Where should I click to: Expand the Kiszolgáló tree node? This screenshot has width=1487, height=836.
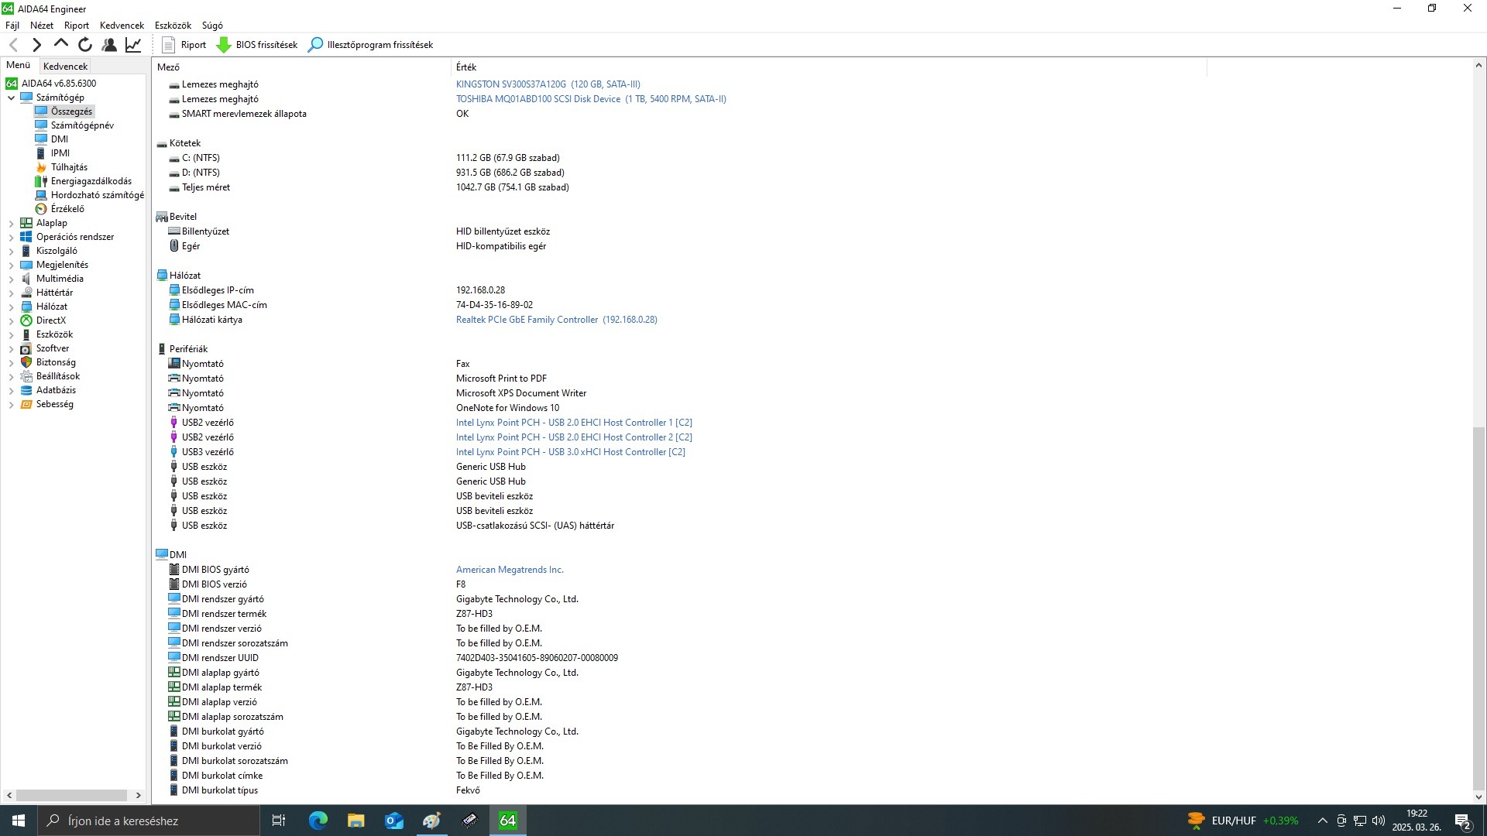[11, 251]
